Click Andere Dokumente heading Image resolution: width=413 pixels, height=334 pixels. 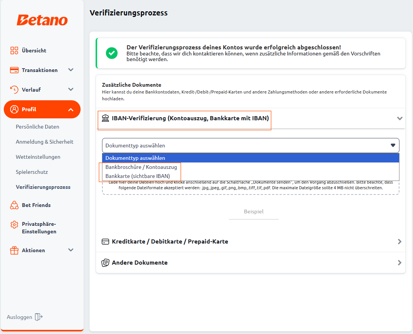coord(140,263)
